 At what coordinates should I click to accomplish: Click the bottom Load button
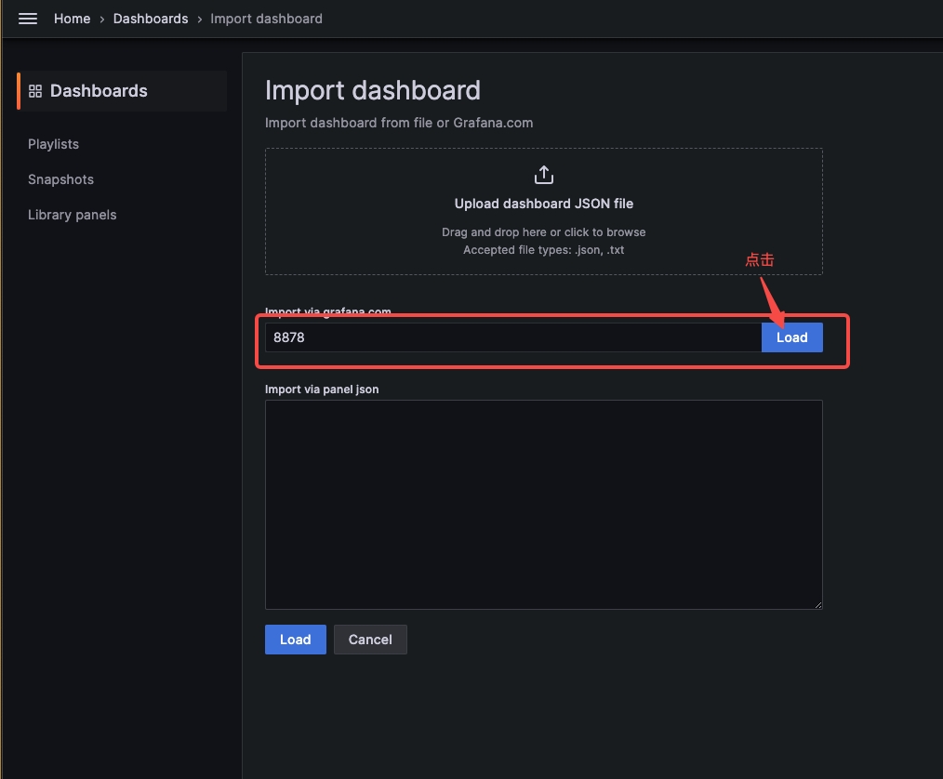point(296,640)
